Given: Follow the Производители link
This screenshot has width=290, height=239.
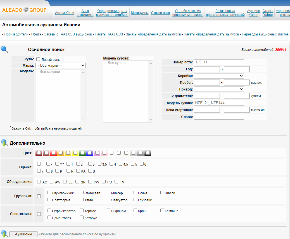Looking at the screenshot, I should coord(16,34).
